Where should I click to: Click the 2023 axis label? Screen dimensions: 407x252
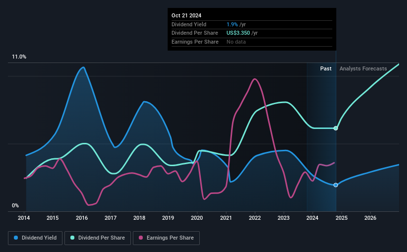284,218
